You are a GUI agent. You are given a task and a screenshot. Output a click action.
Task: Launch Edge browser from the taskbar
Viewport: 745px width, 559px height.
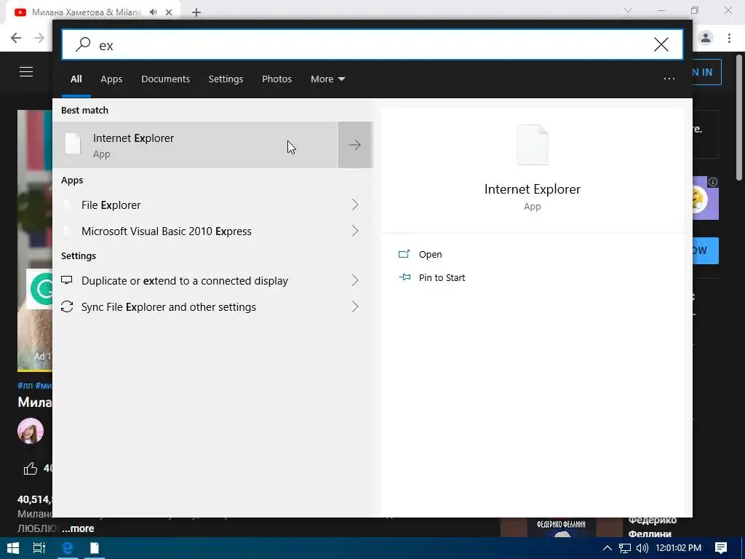67,548
